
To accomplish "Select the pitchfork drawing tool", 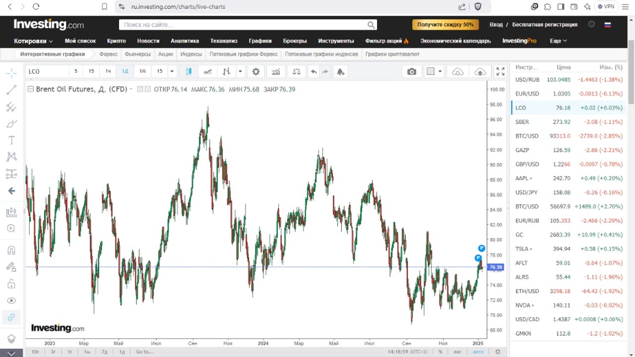I will 11,107.
